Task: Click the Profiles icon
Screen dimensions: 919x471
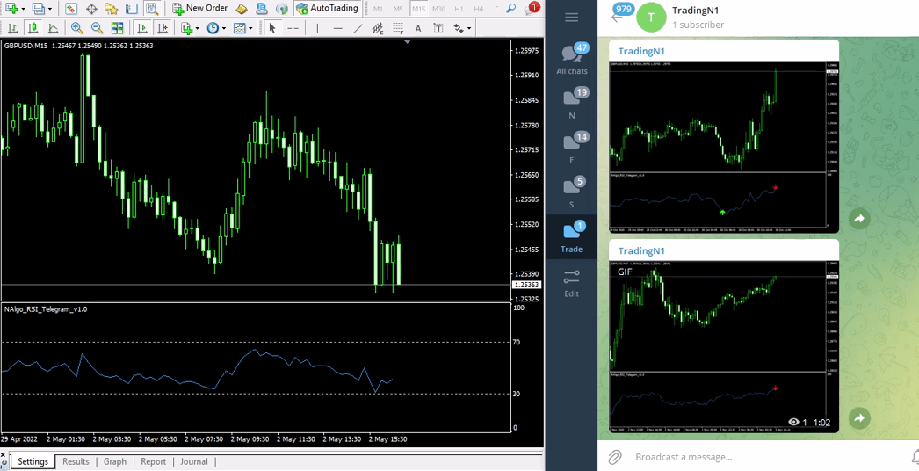Action: (38, 8)
